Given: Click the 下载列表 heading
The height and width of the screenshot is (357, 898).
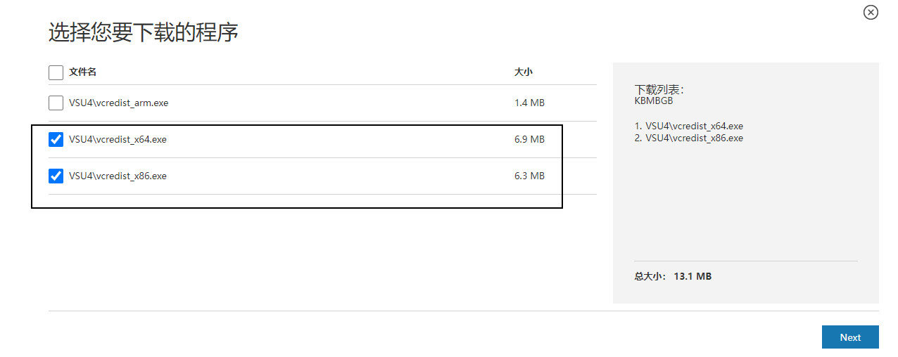Looking at the screenshot, I should click(x=659, y=90).
